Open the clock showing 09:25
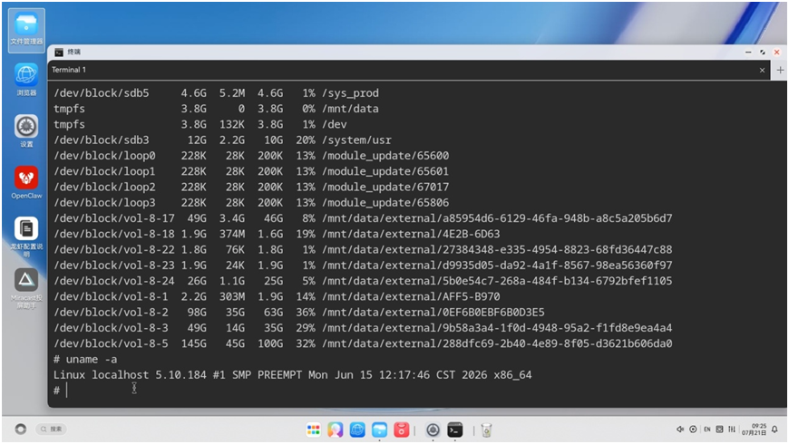 coord(754,429)
